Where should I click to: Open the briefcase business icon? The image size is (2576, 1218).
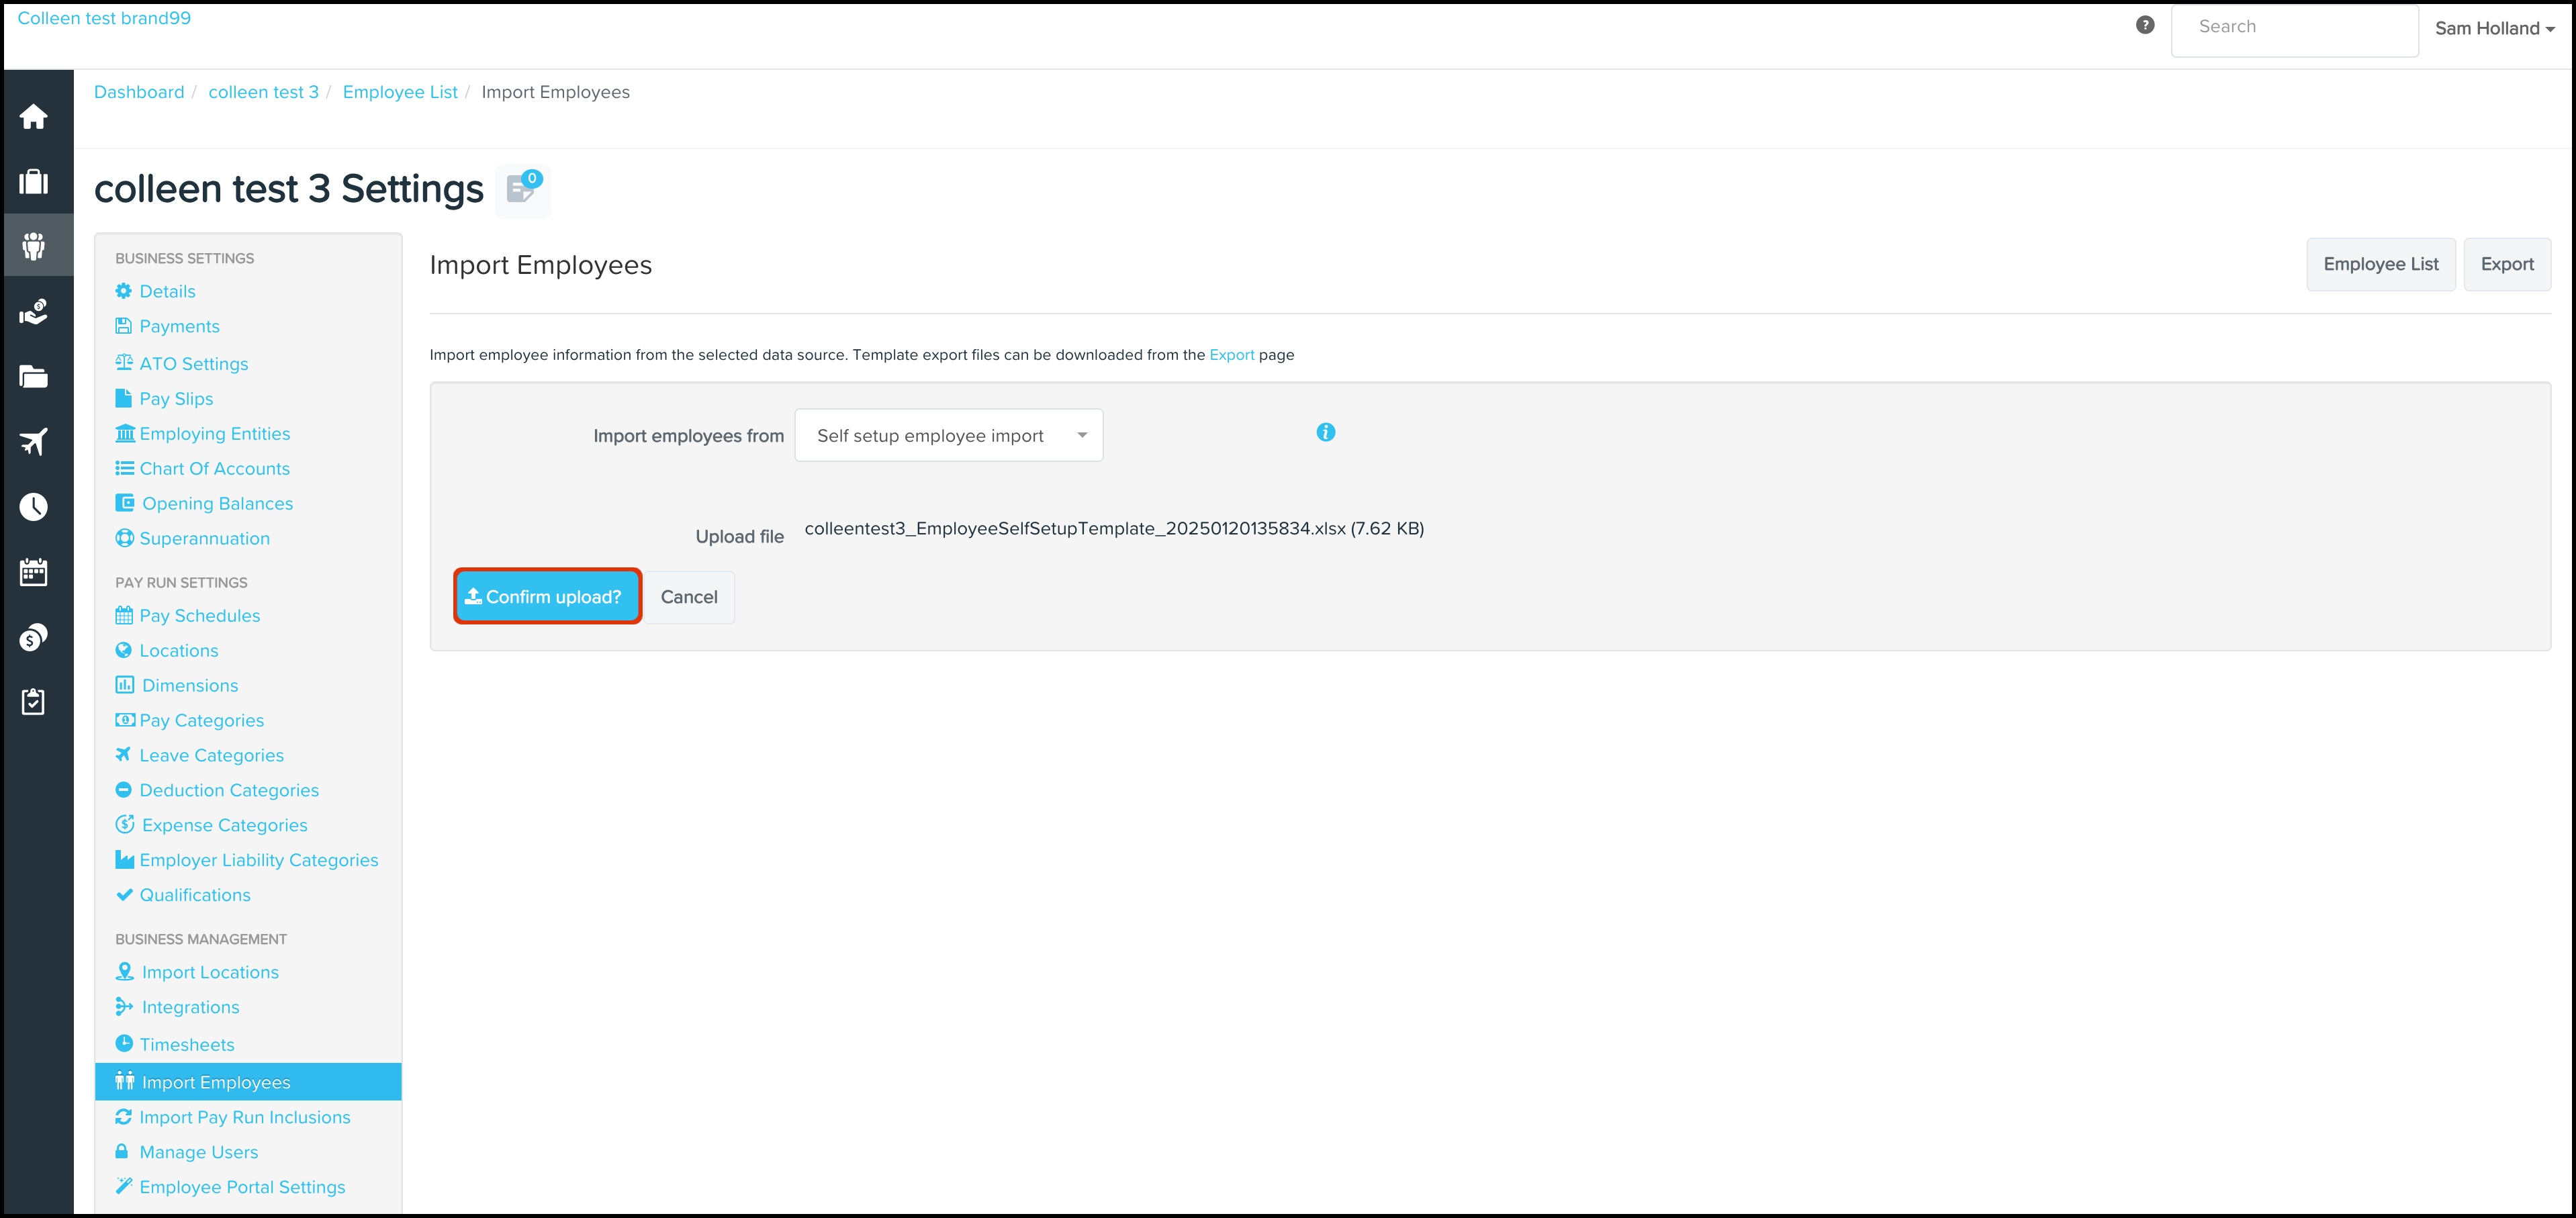pyautogui.click(x=34, y=182)
